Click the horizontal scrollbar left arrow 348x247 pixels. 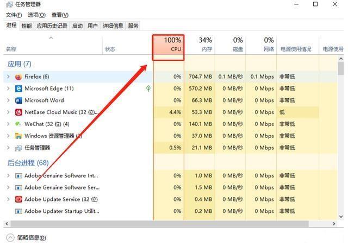click(x=7, y=224)
